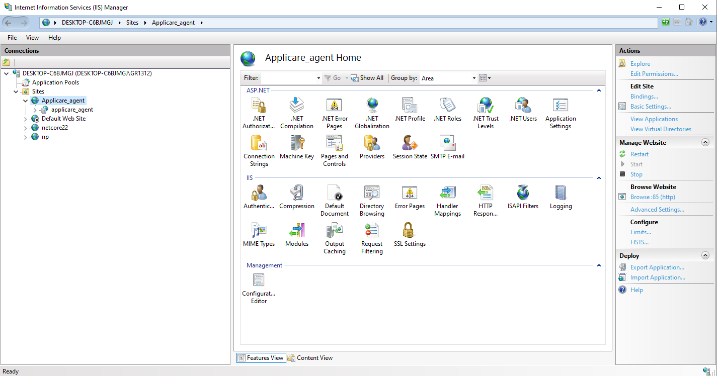
Task: Open the View menu
Action: tap(32, 38)
